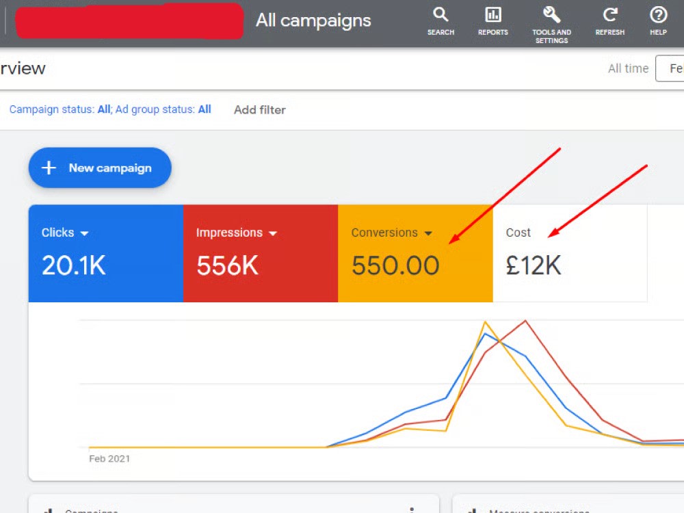Screen dimensions: 684x513
Task: Open the Clicks metric dropdown
Action: 86,233
